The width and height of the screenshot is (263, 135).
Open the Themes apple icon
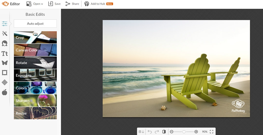pyautogui.click(x=5, y=92)
